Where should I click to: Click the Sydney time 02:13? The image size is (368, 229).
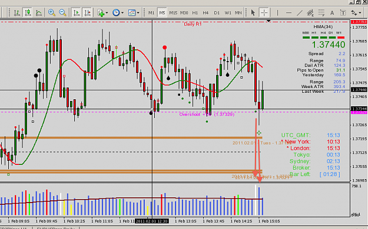(x=333, y=161)
